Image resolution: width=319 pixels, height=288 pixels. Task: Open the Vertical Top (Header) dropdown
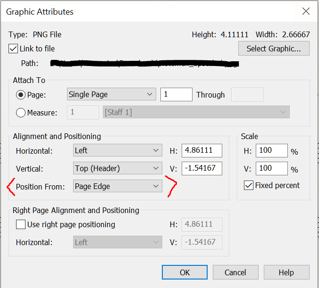click(x=118, y=168)
